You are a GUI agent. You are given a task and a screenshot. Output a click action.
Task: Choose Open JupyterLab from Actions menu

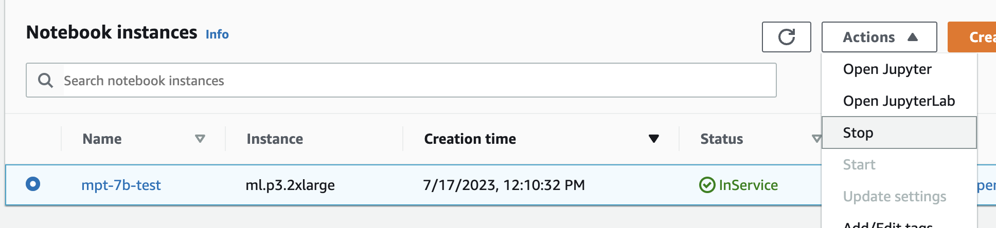pos(899,101)
